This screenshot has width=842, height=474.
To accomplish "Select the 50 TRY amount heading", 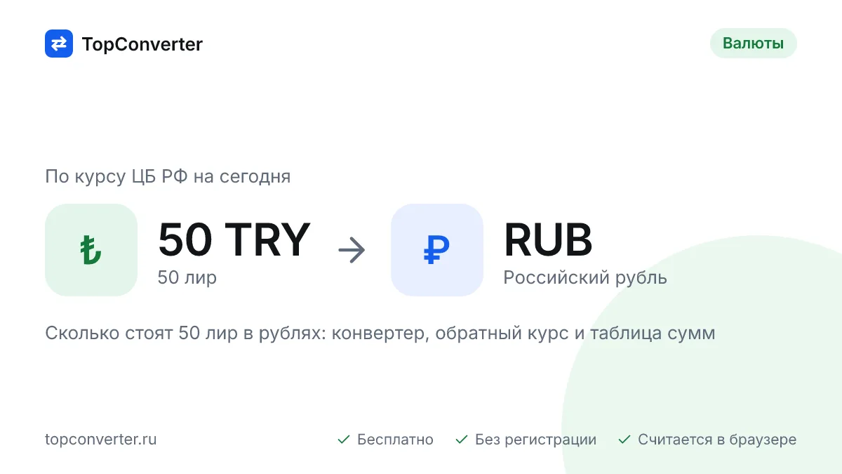I will (x=234, y=240).
